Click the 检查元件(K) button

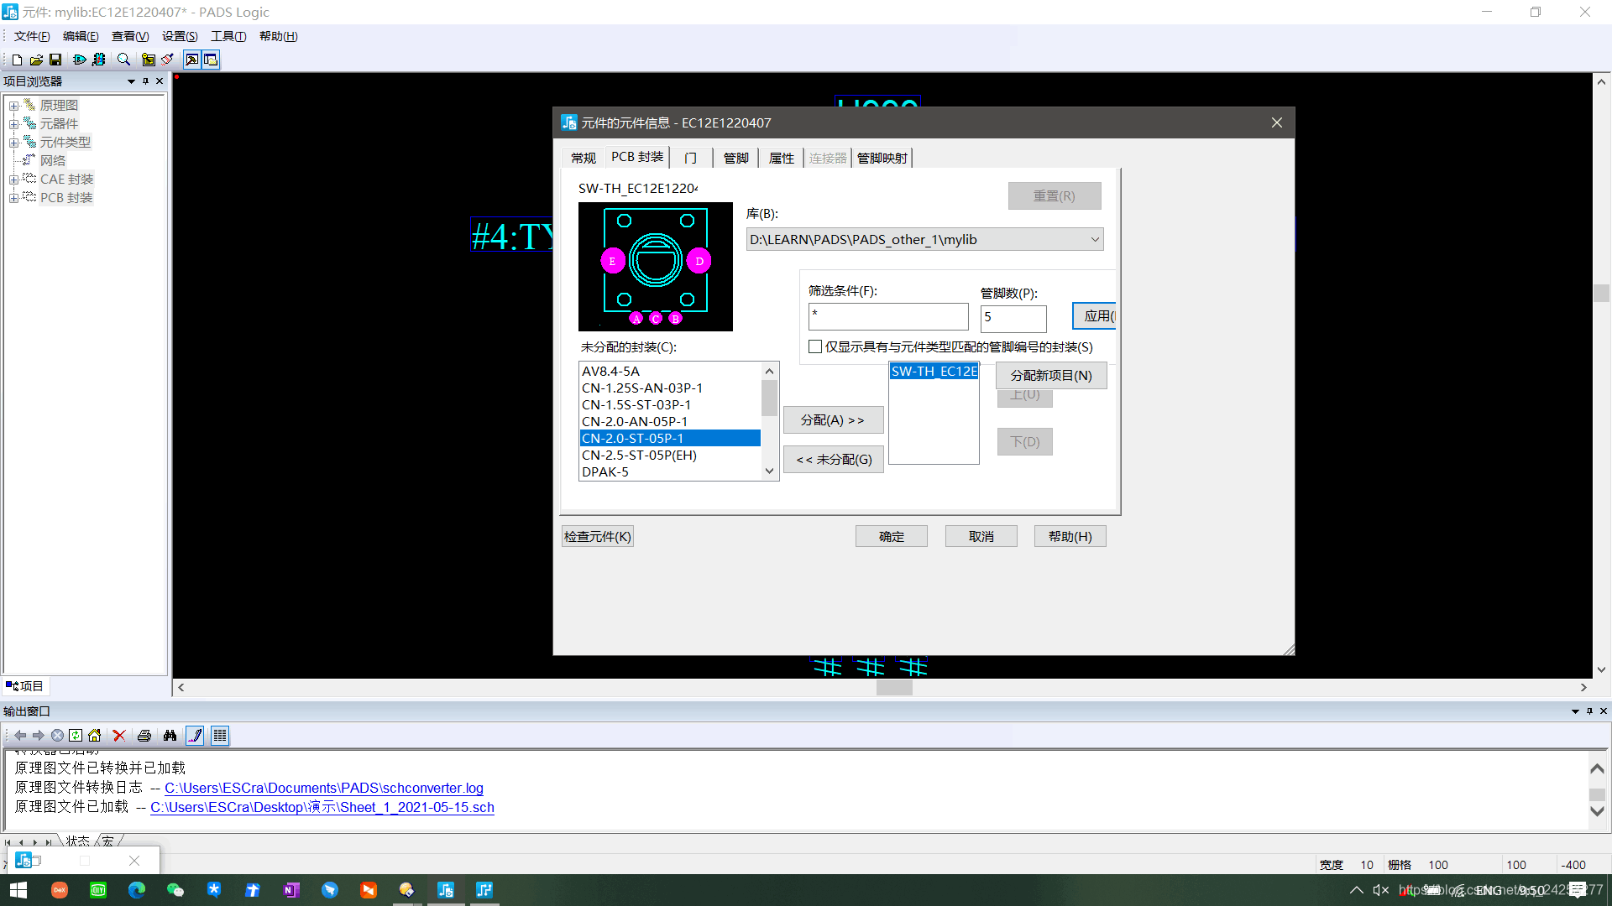click(597, 537)
